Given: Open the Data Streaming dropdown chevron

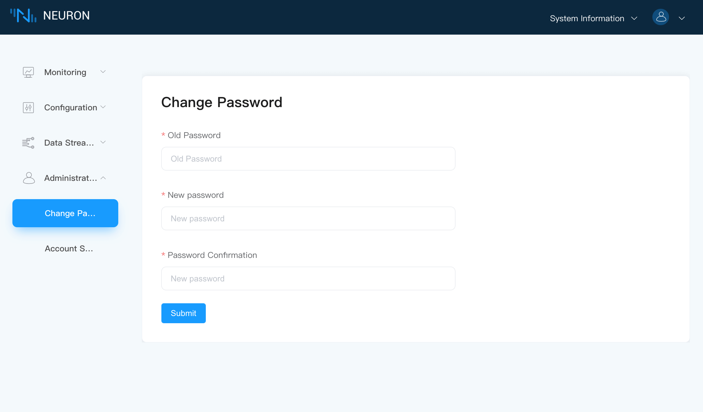Looking at the screenshot, I should (103, 142).
